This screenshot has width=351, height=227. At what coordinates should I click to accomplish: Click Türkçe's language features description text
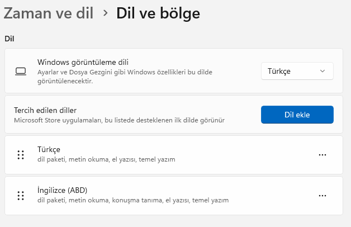click(106, 159)
